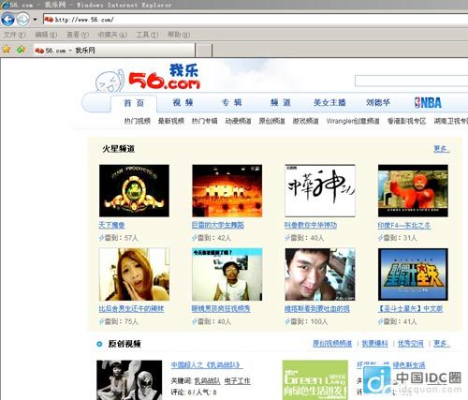468x400 pixels.
Task: Open the MGM lion parody video thumbnail
Action: pos(134,190)
